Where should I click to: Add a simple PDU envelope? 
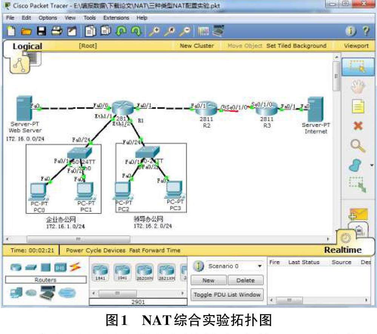point(358,214)
